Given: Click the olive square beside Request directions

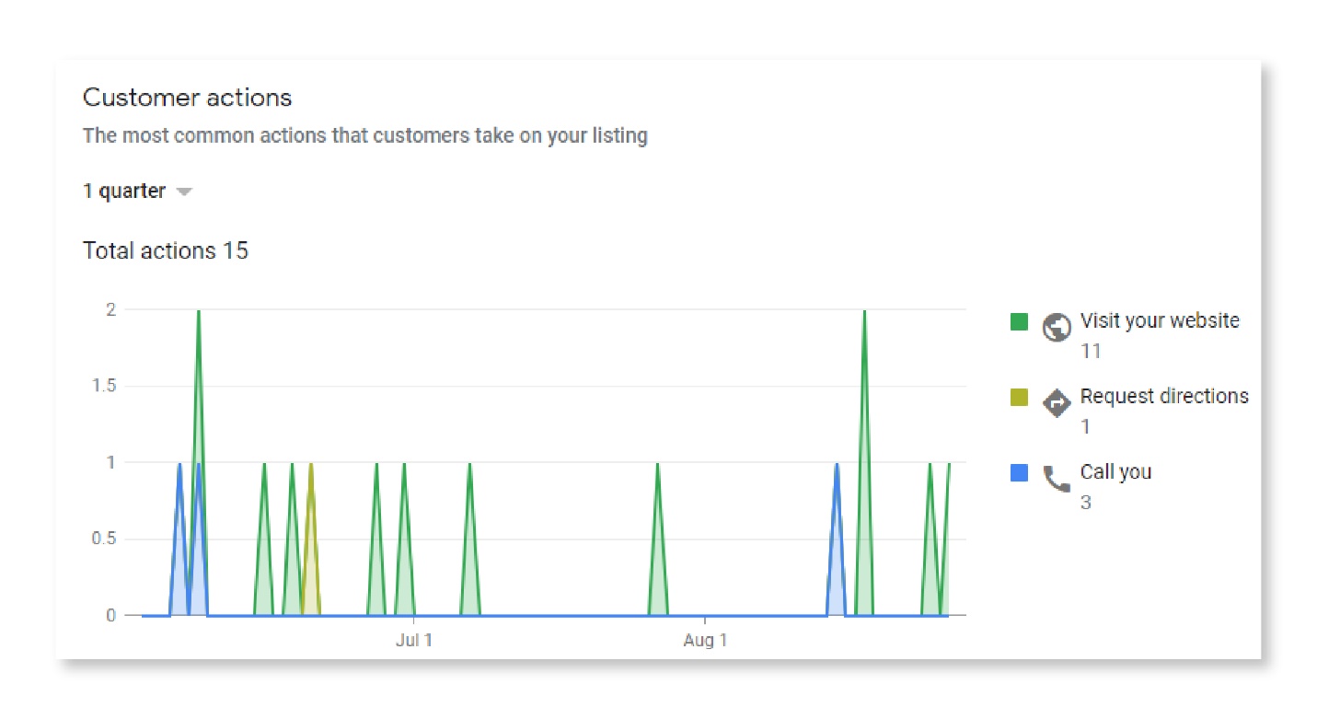Looking at the screenshot, I should [1017, 397].
